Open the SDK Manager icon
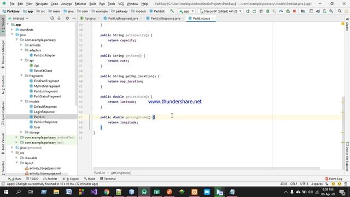This screenshot has height=197, width=350. tap(331, 11)
